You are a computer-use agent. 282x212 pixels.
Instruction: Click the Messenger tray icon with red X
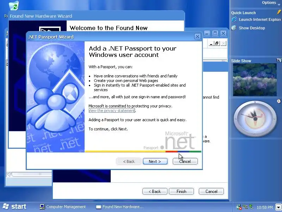239,207
